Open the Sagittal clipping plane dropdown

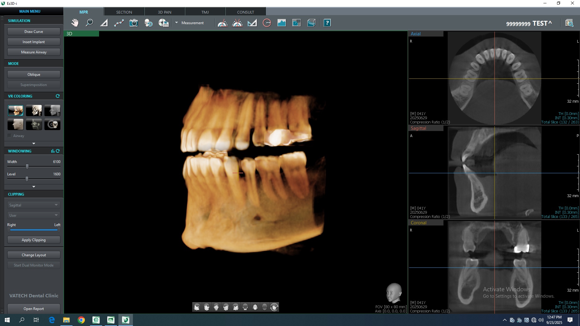click(33, 205)
